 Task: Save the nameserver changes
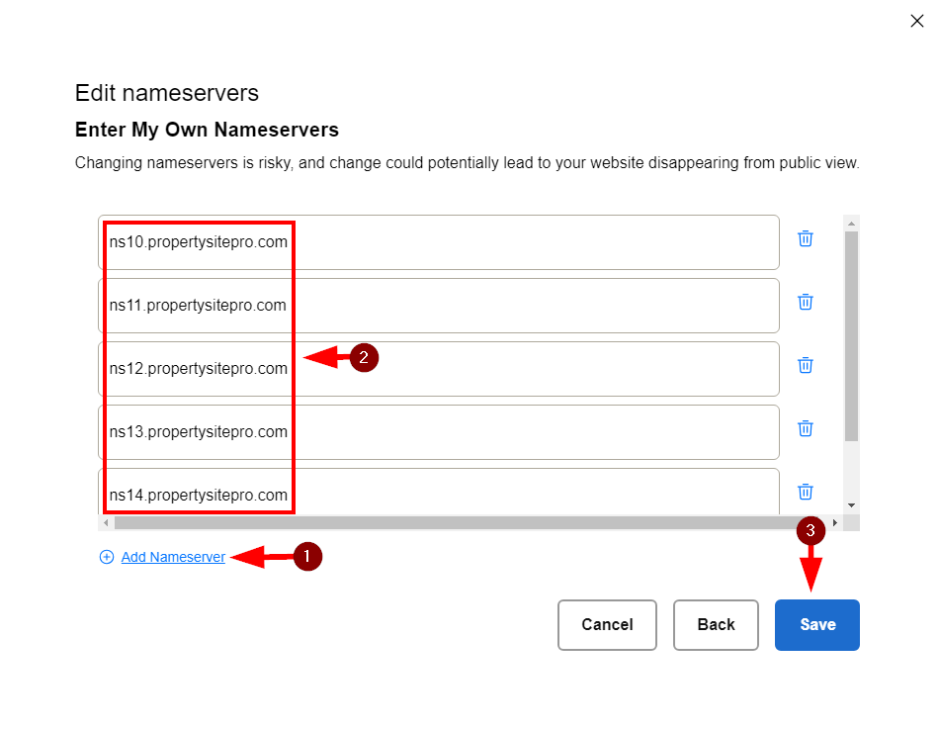pyautogui.click(x=816, y=624)
